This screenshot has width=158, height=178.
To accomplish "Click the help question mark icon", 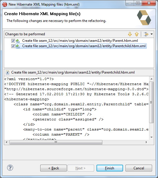I will pos(10,168).
